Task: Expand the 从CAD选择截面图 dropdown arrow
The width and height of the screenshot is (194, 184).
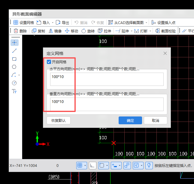Action: [x=146, y=23]
